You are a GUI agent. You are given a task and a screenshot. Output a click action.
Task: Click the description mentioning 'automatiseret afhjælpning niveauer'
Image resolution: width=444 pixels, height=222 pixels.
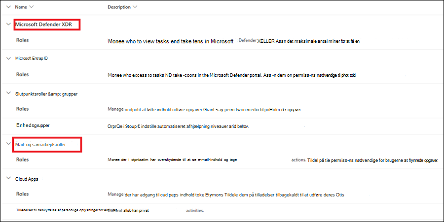pos(178,127)
